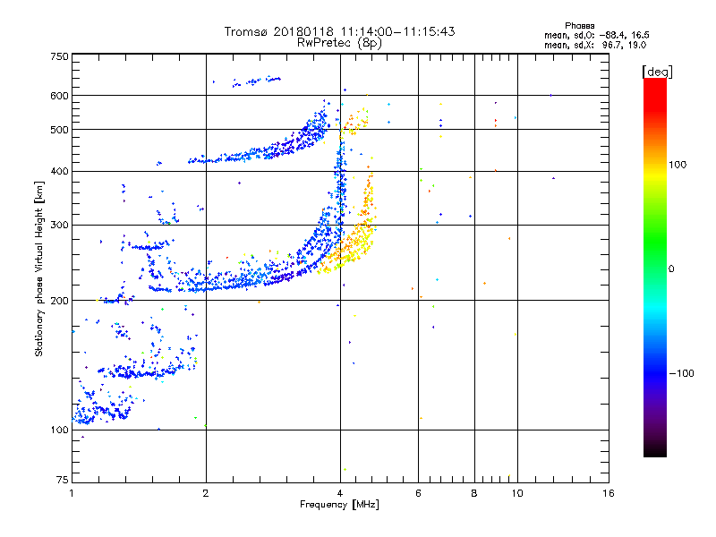Click colorbar tick label "100"
The height and width of the screenshot is (537, 716).
678,165
